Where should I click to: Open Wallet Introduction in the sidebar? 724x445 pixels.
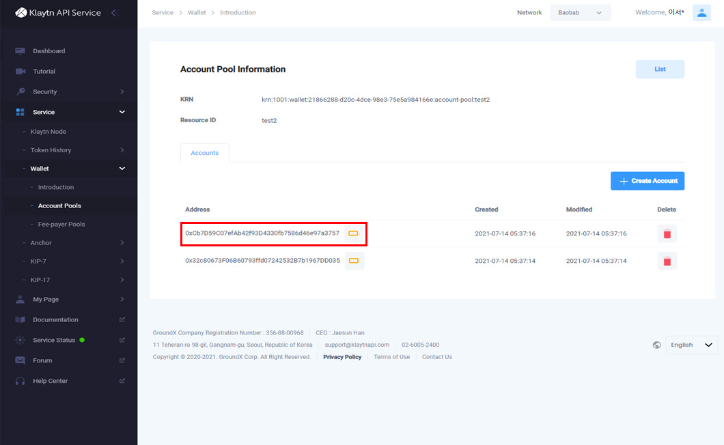[56, 187]
